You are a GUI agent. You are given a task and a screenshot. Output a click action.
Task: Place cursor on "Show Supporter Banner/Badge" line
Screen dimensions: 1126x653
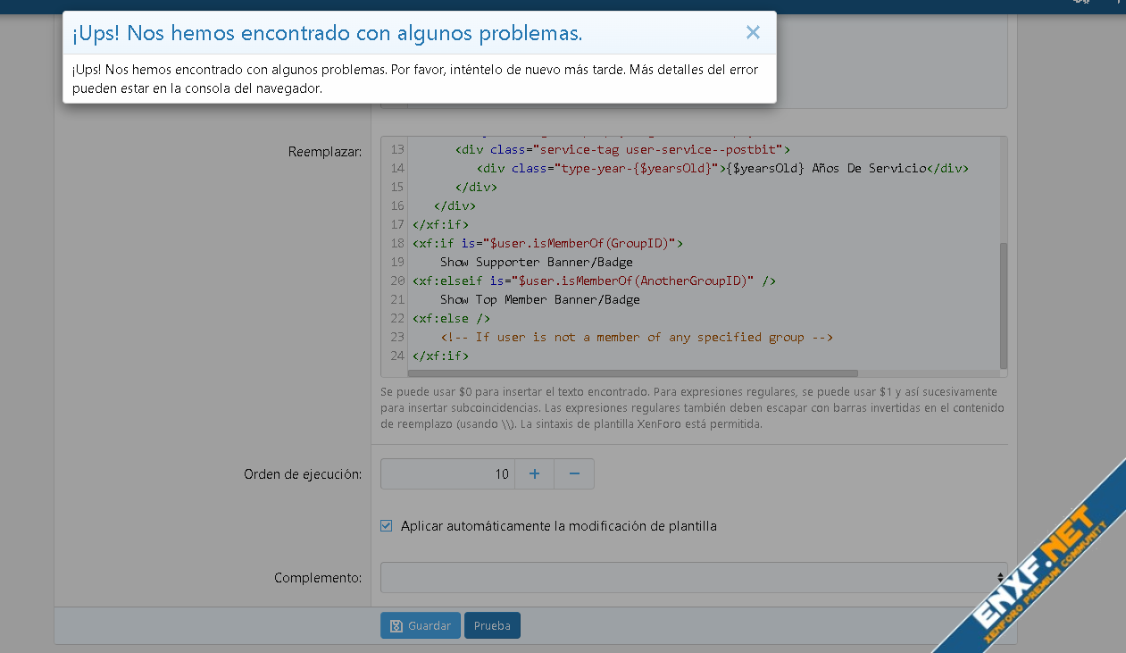(x=536, y=262)
